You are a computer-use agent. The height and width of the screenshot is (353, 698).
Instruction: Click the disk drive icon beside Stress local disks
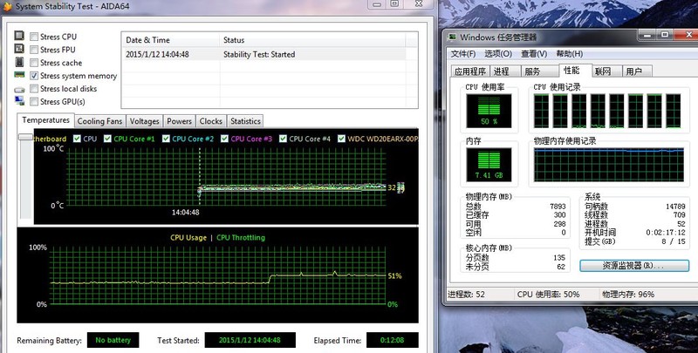(19, 90)
